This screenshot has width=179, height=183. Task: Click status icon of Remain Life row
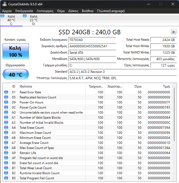pos(6,153)
